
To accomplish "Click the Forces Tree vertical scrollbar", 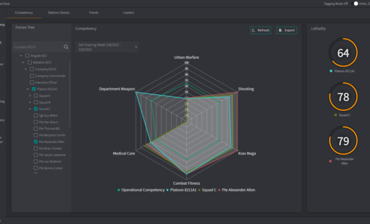I will pyautogui.click(x=70, y=94).
